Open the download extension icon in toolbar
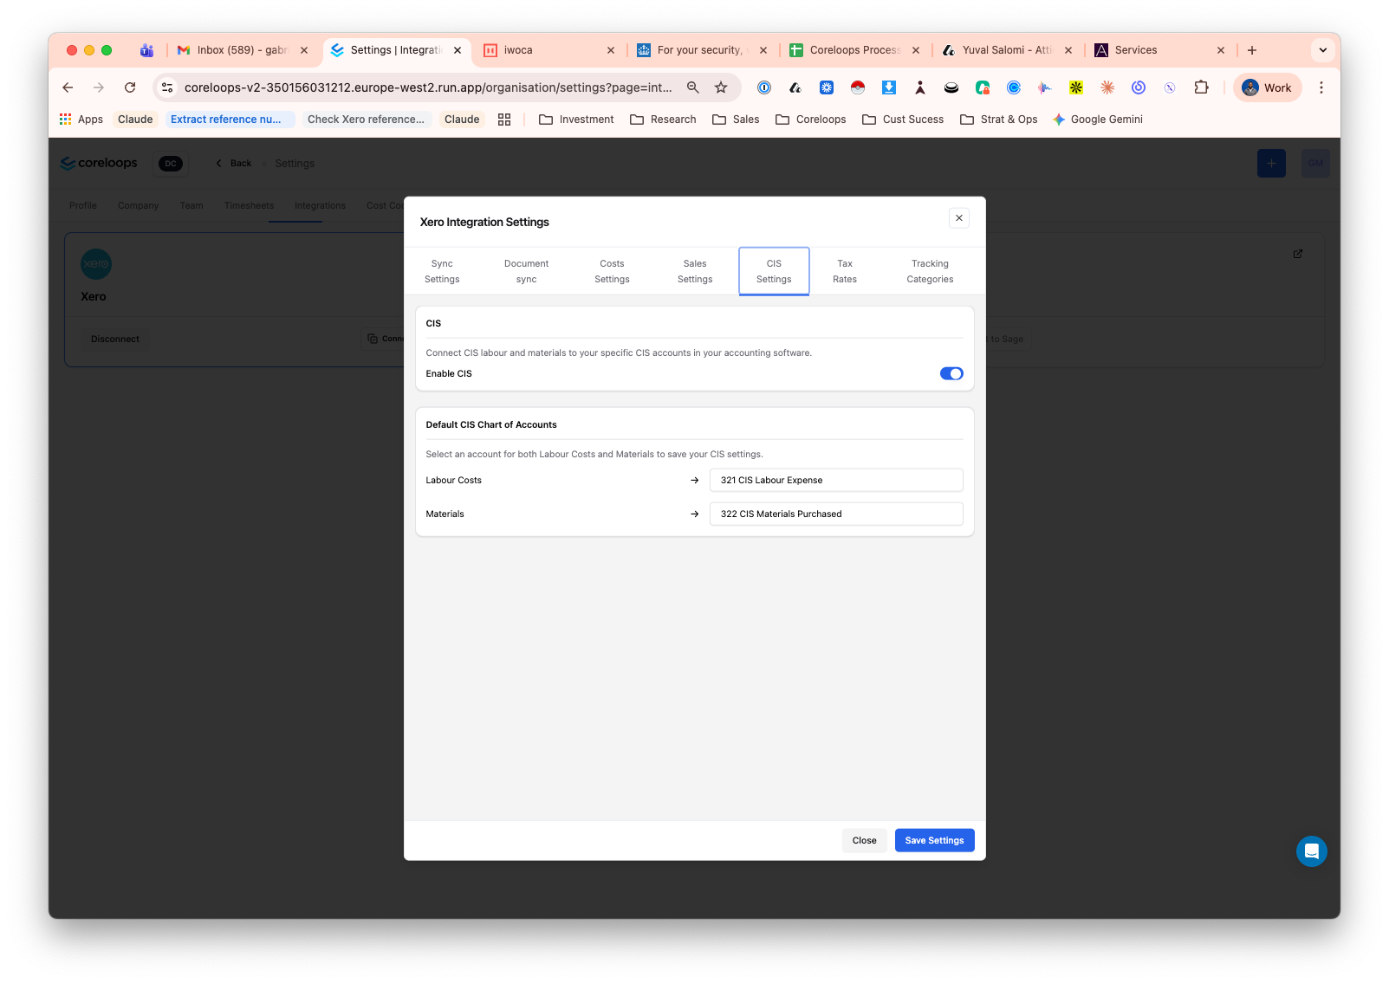Image resolution: width=1389 pixels, height=983 pixels. 889,87
